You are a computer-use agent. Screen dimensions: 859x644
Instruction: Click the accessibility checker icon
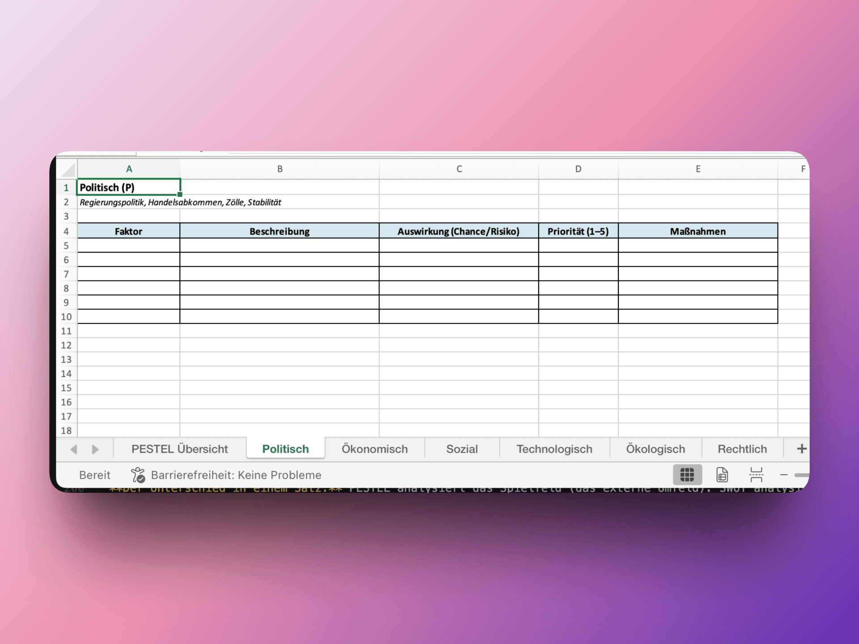[138, 475]
